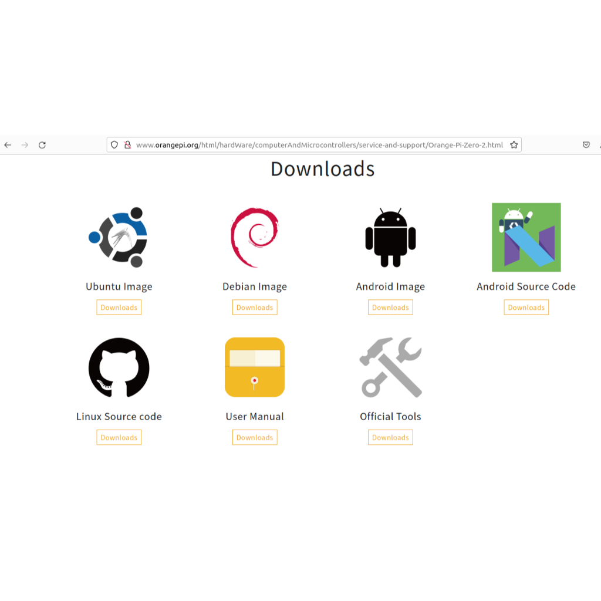Click the hammer and wrench tools icon
Screen dimensions: 601x601
click(x=390, y=367)
